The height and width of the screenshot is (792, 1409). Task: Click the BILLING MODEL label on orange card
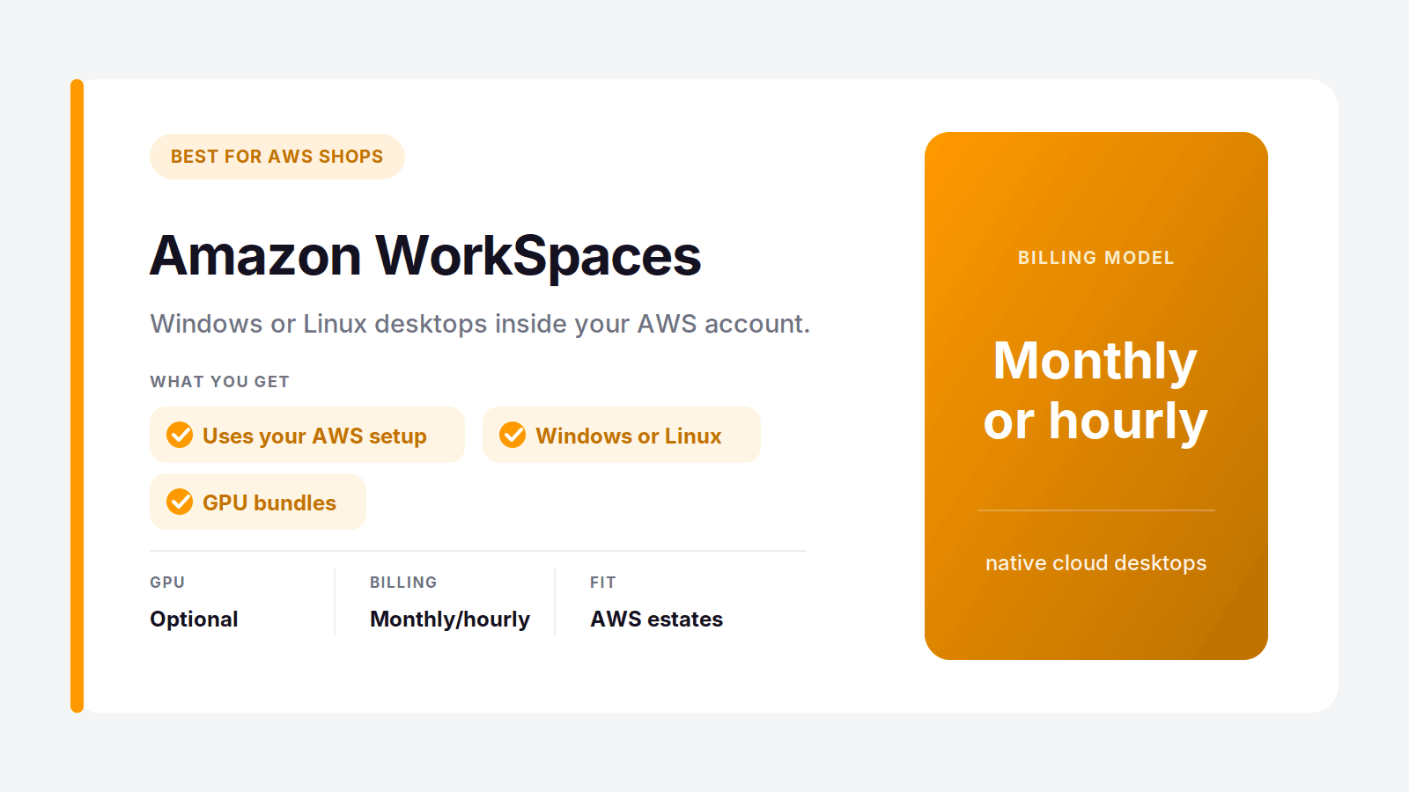(x=1096, y=258)
